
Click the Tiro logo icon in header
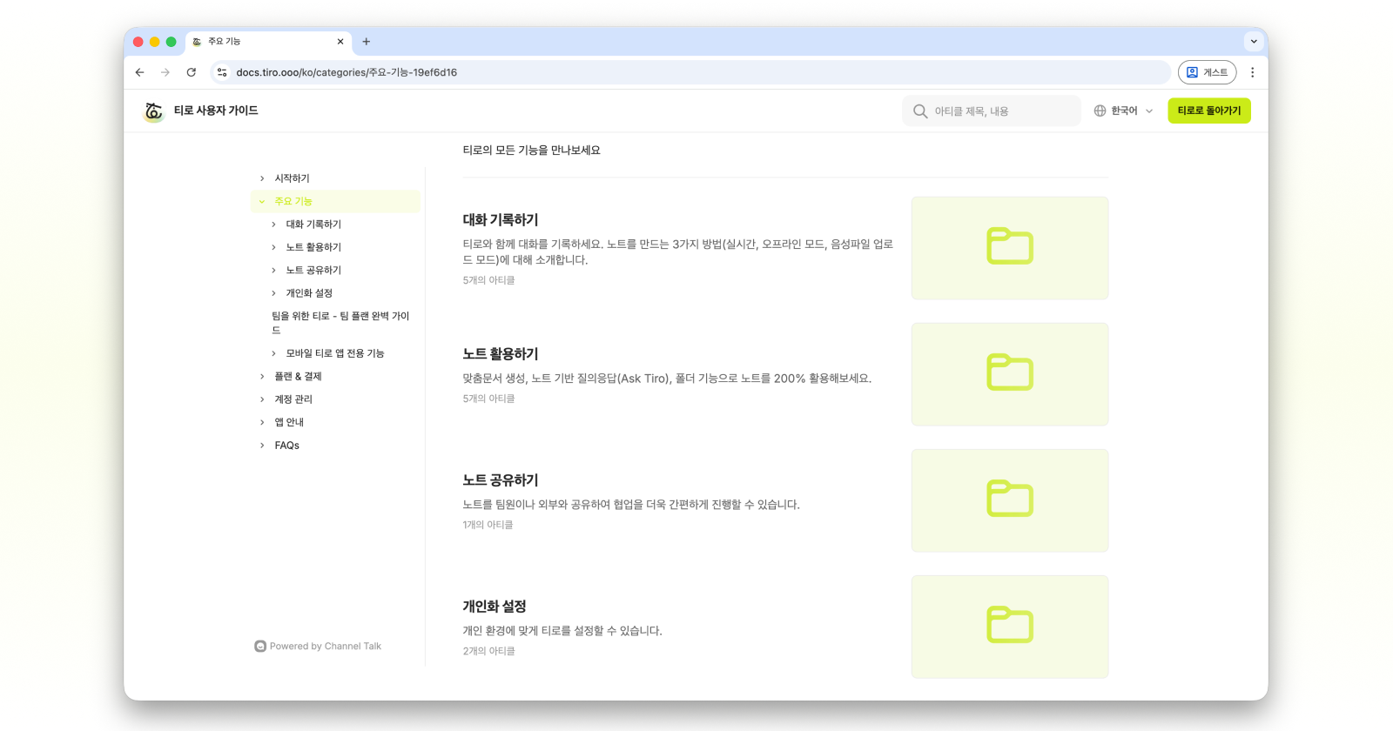[x=154, y=111]
